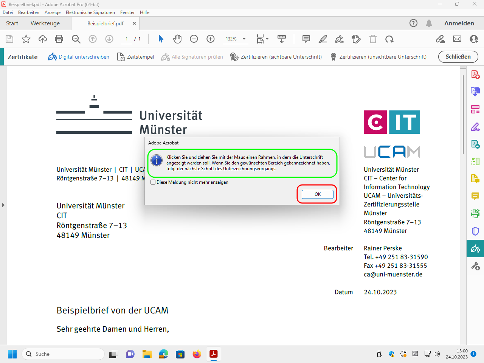Click the Schließen button in Zertifikate bar
Screen dimensions: 484x363
pyautogui.click(x=458, y=57)
